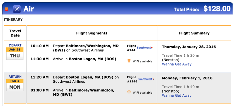Click the Flight Segments column header
The image size is (235, 106).
pos(92,33)
